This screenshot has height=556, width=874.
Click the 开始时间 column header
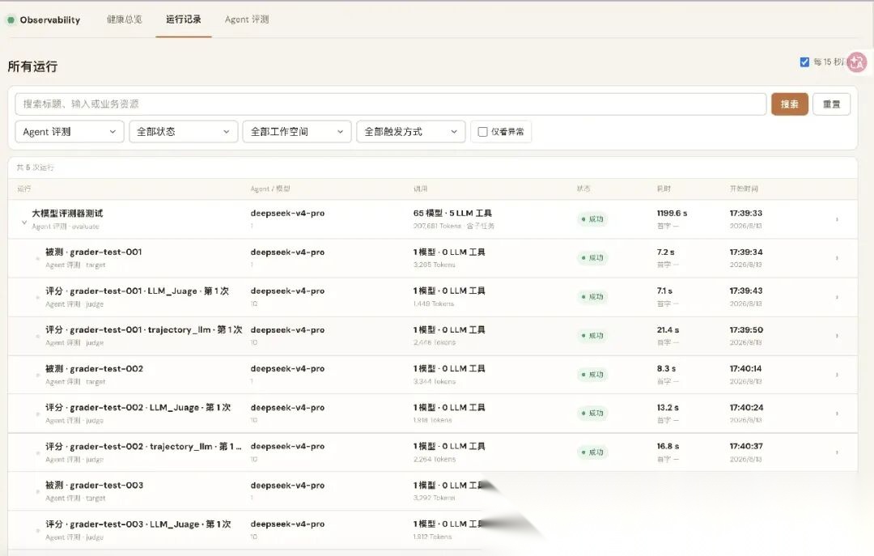744,189
